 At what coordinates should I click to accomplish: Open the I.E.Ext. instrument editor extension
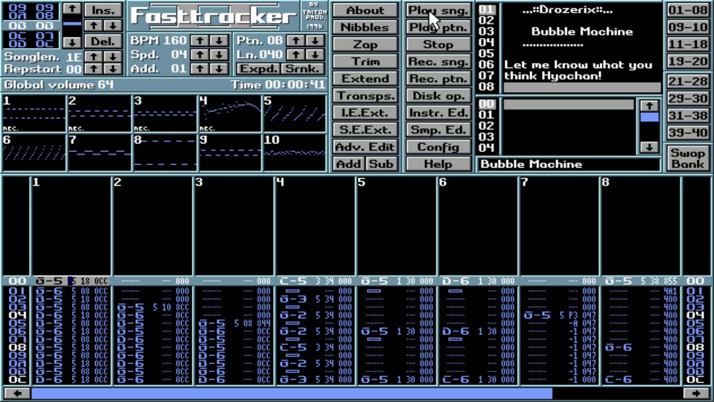365,113
